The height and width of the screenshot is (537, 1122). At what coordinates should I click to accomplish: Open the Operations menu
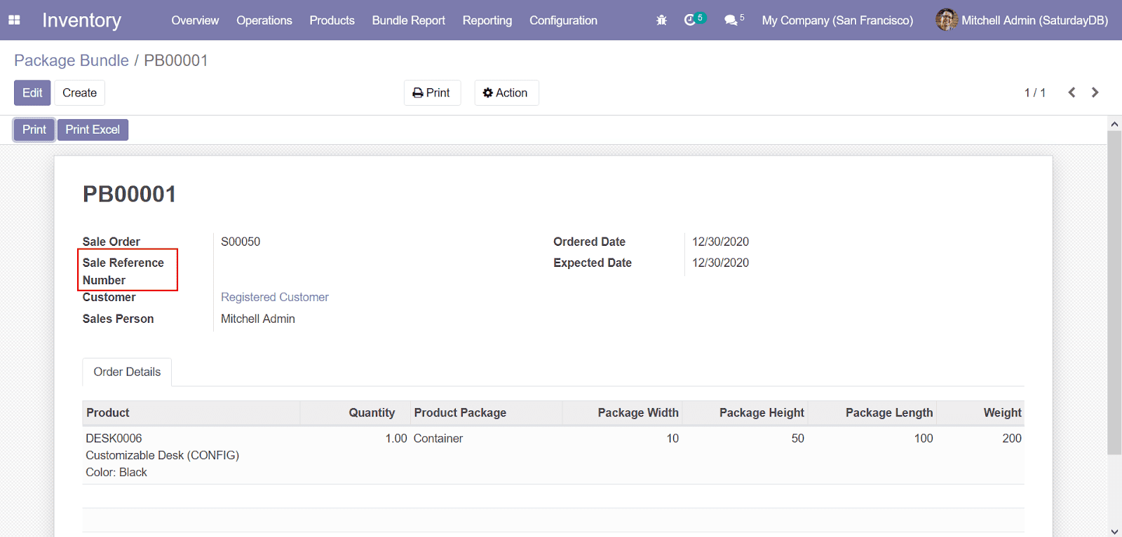pyautogui.click(x=264, y=20)
